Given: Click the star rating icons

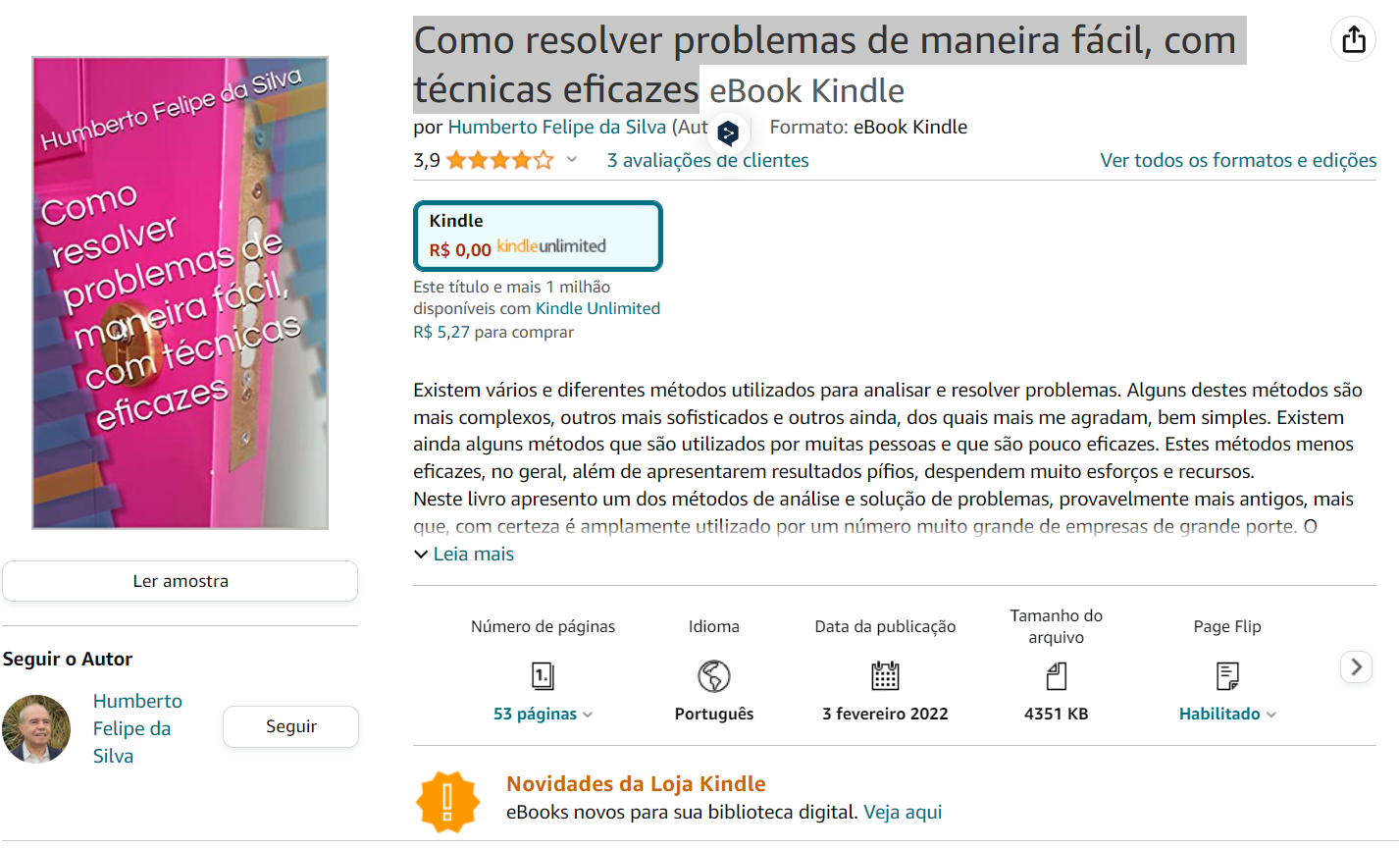Looking at the screenshot, I should tap(500, 160).
